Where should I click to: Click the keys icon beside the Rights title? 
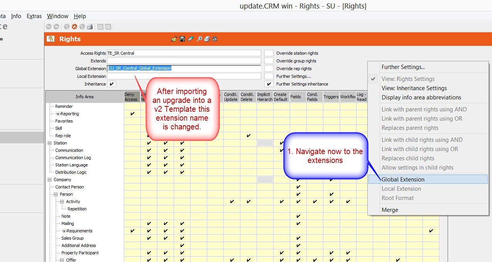click(51, 39)
